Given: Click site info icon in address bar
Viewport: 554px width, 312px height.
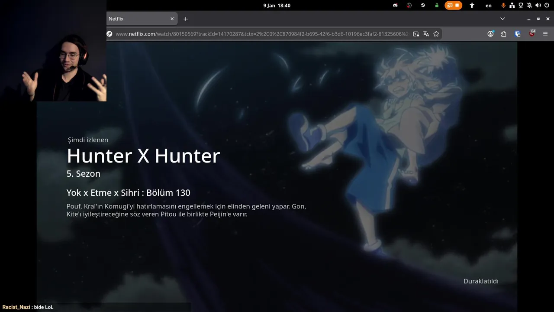Looking at the screenshot, I should pyautogui.click(x=110, y=34).
